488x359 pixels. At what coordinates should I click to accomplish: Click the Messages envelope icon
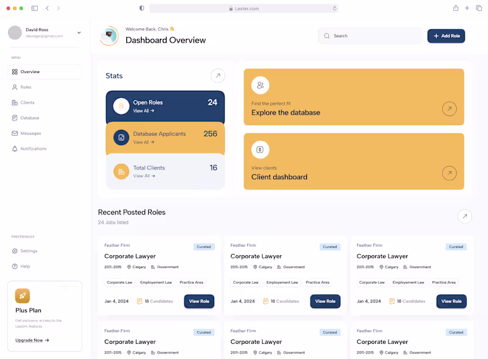click(x=15, y=133)
